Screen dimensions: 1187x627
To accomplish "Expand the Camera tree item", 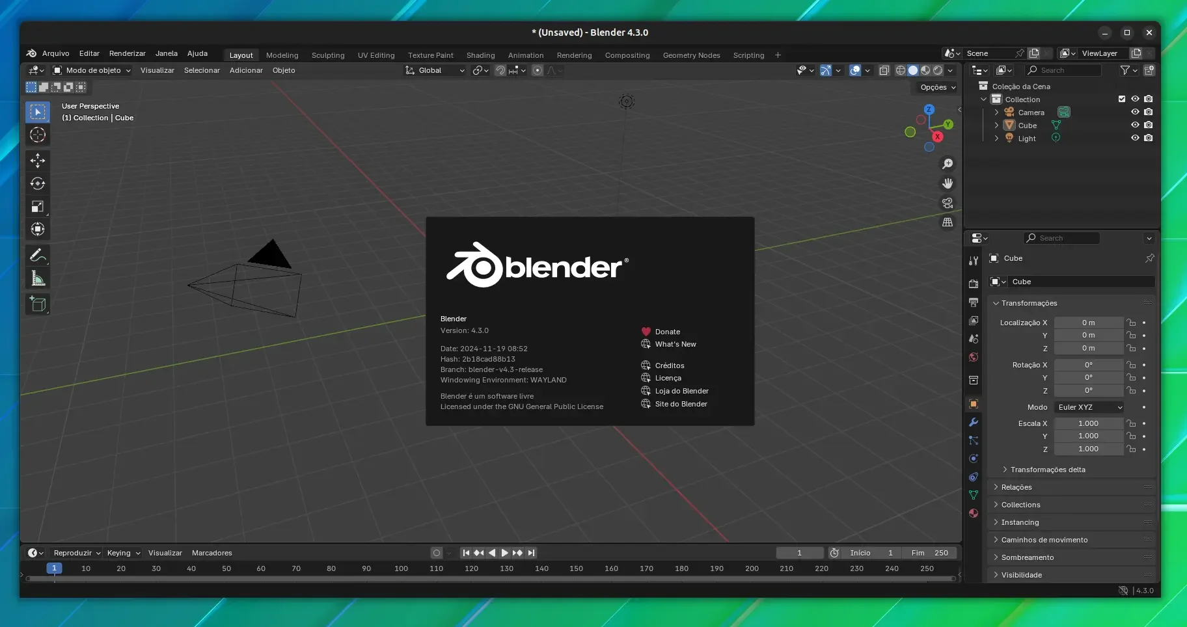I will (x=996, y=112).
